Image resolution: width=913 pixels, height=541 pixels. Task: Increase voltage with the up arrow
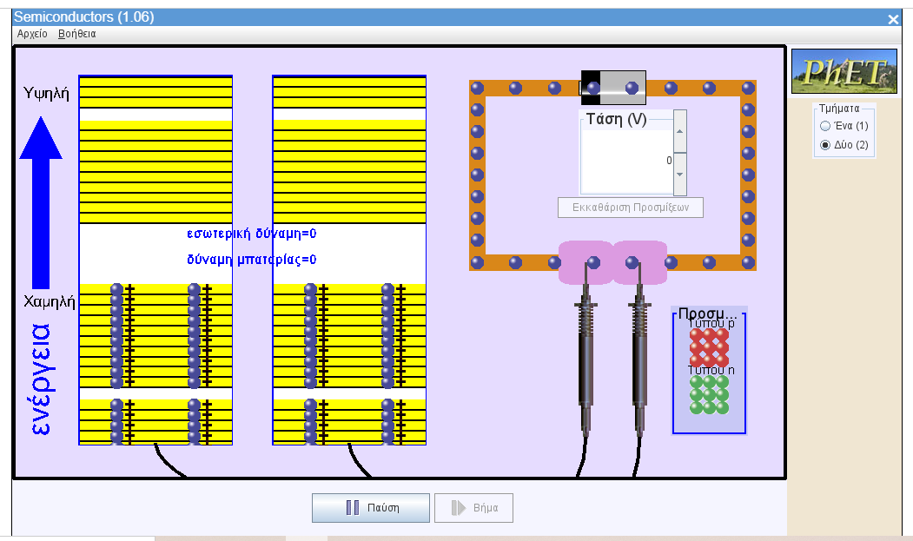pos(680,131)
